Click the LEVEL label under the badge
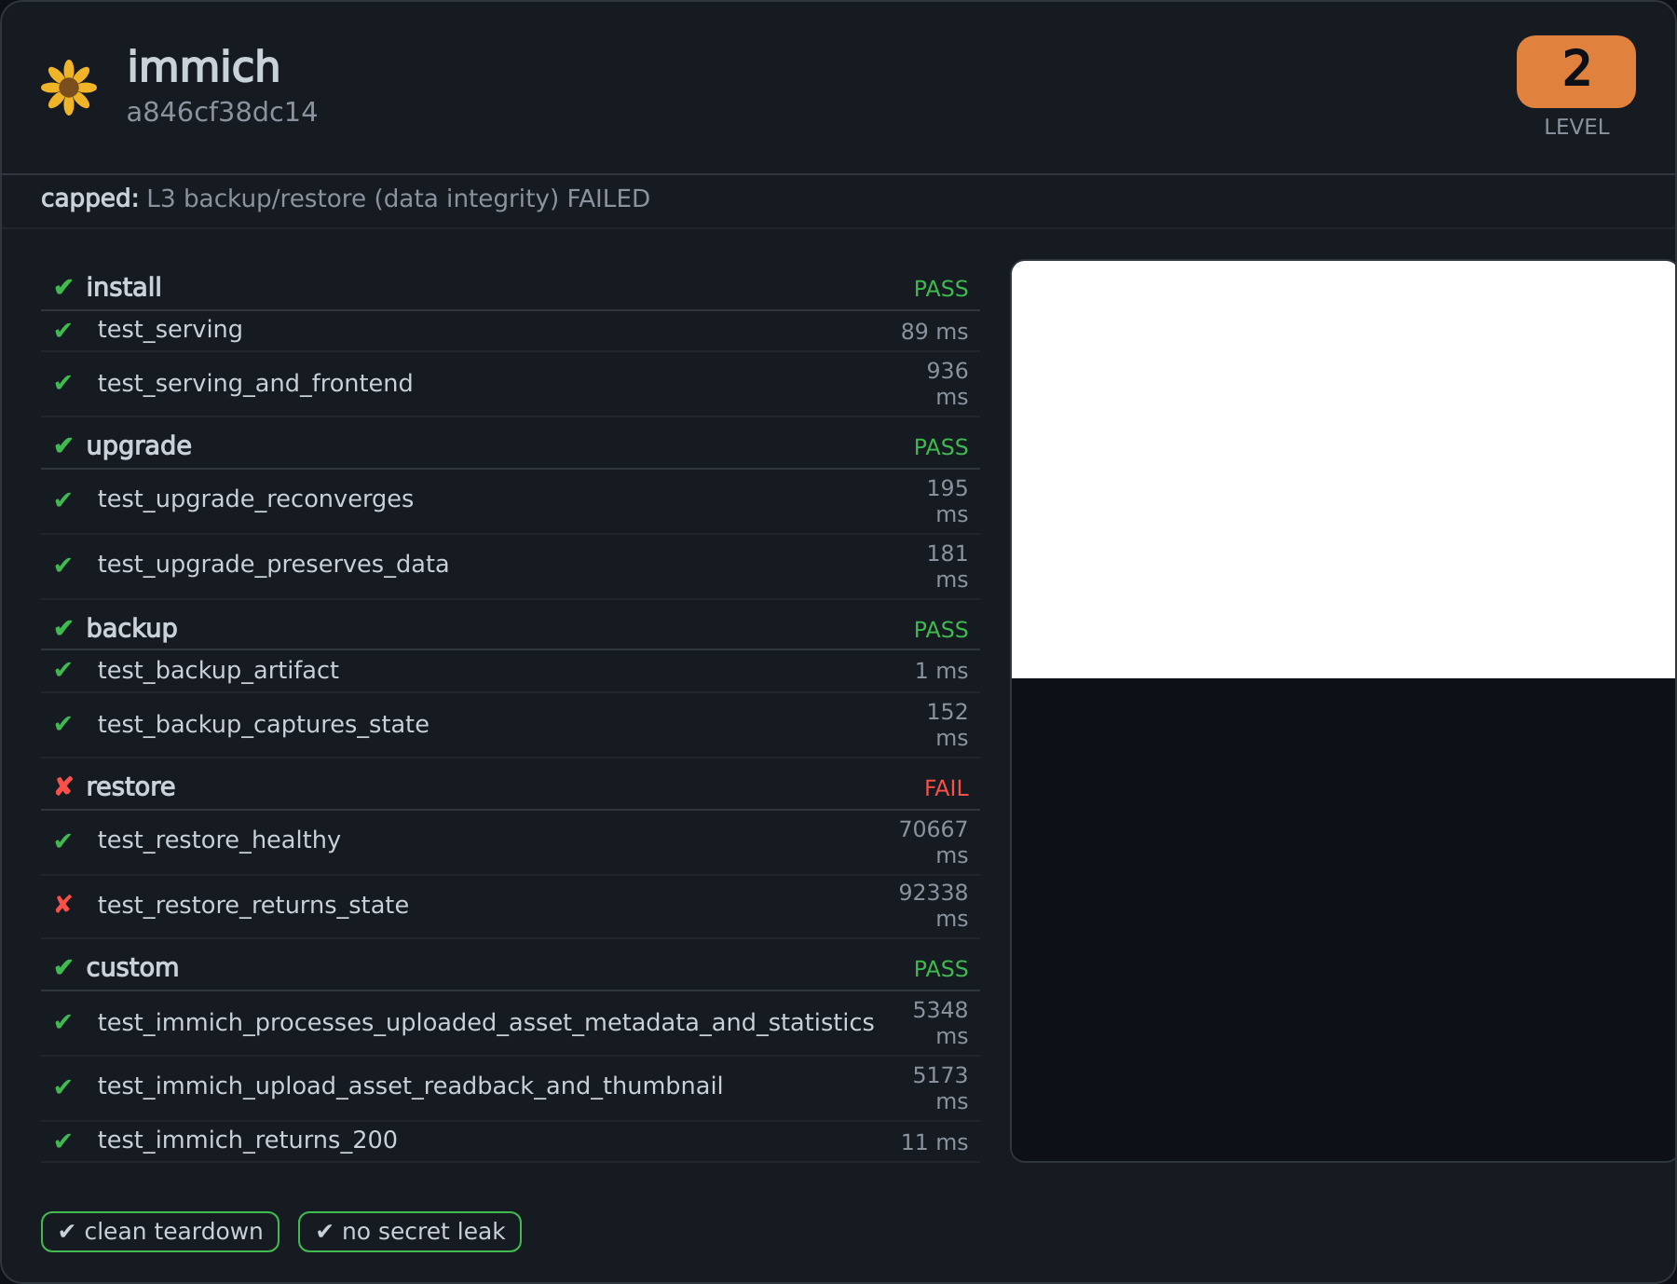 click(x=1576, y=127)
